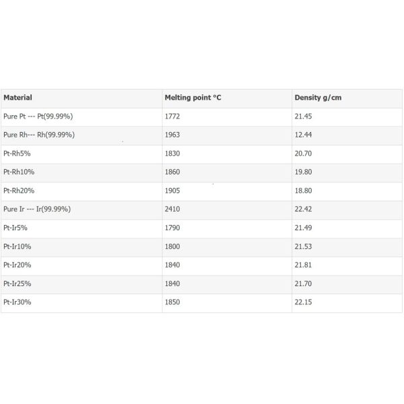
Task: Click the Pt-Rh10% material cell
Action: click(x=19, y=172)
